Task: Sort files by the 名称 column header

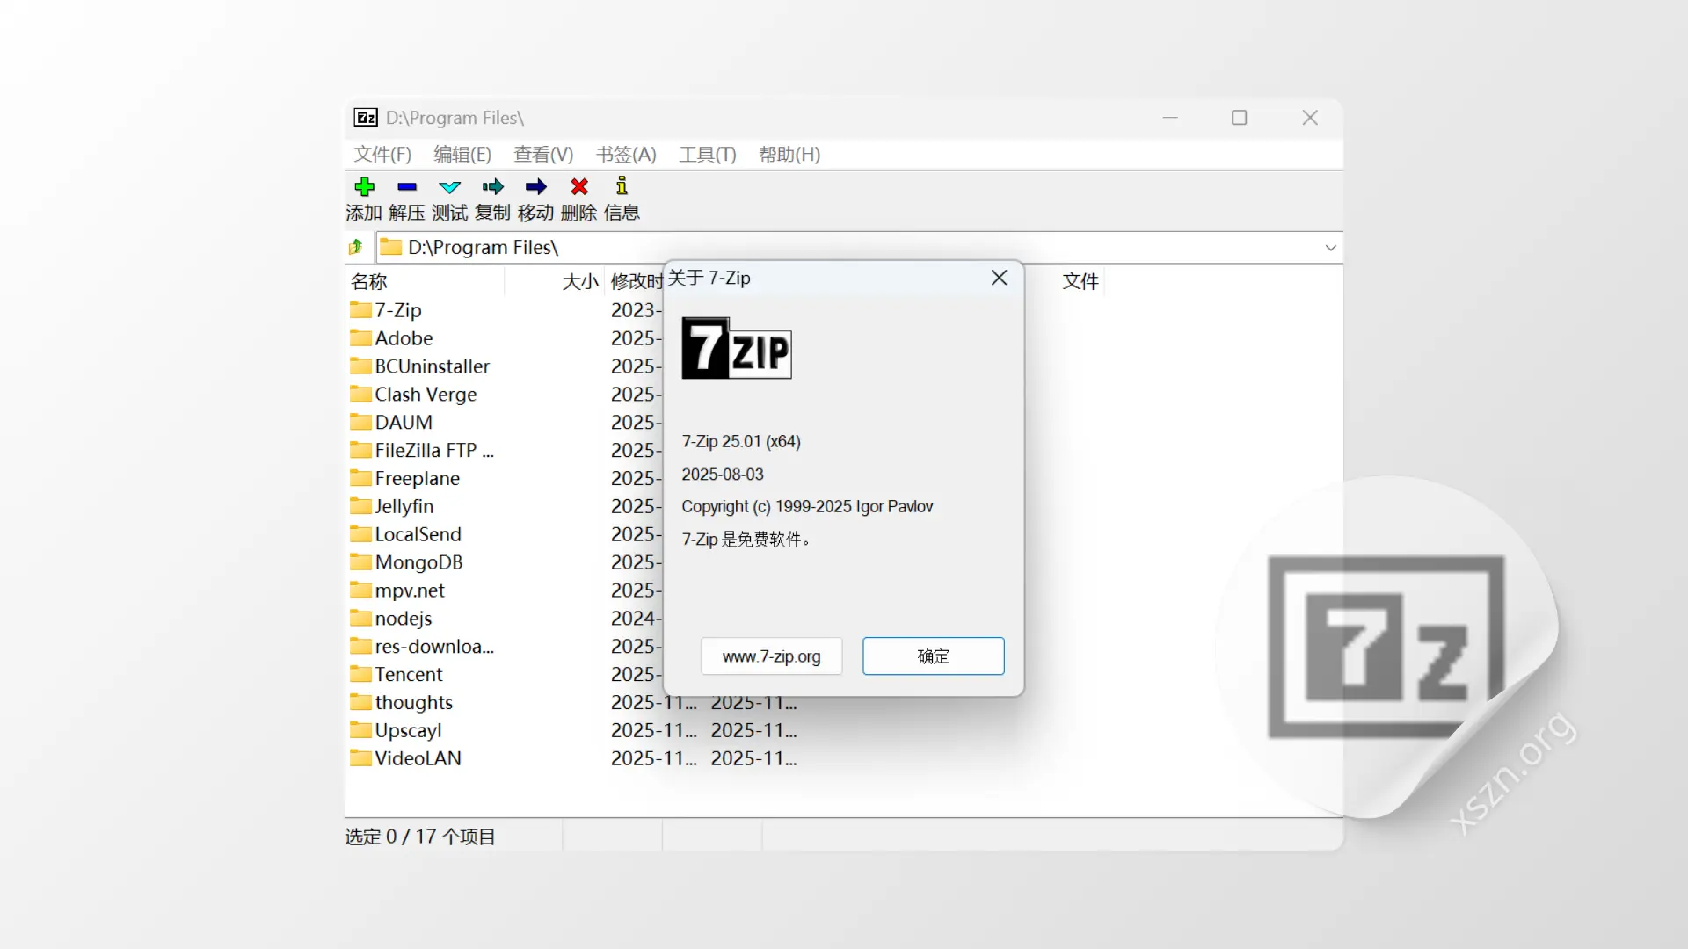Action: pos(368,281)
